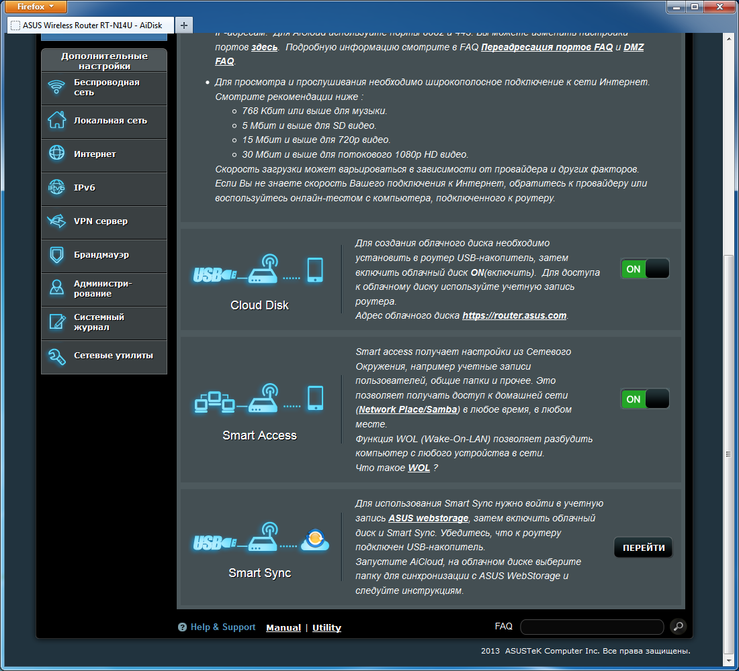Open the Брандмауэр firewall section

pyautogui.click(x=104, y=256)
